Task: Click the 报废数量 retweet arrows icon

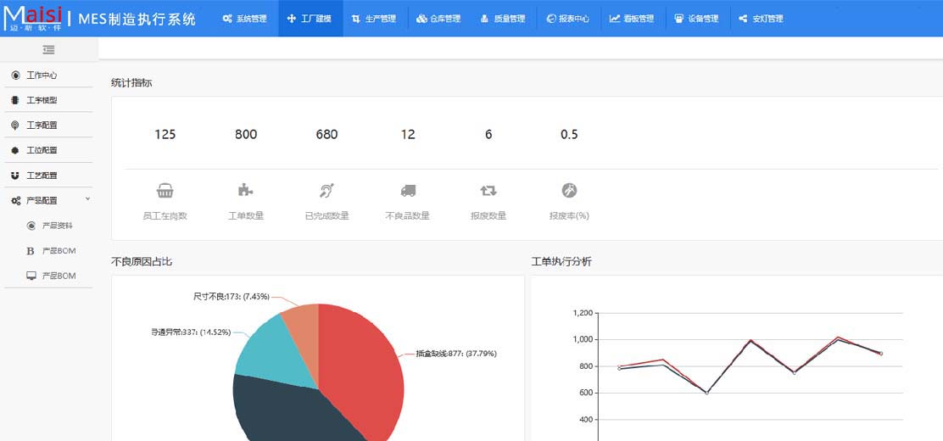Action: point(488,191)
